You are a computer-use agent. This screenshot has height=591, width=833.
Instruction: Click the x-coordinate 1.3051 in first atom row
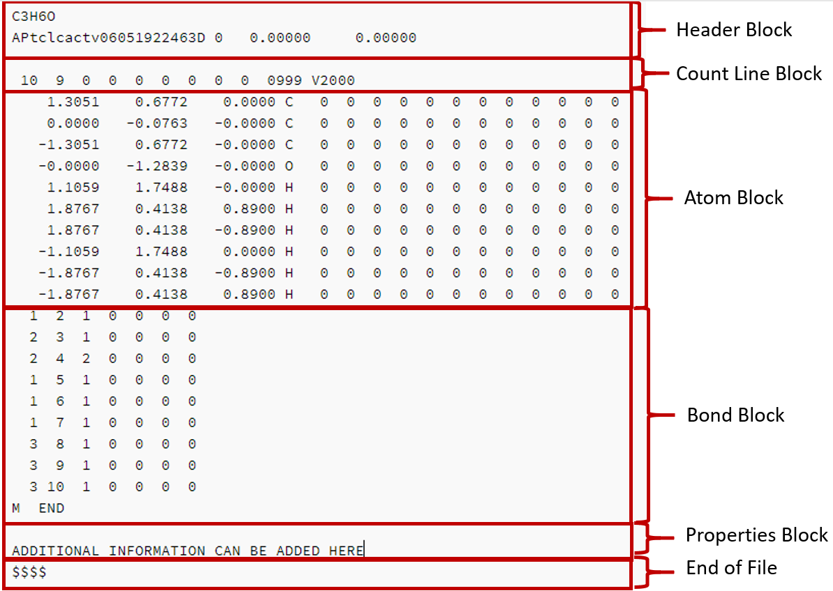(73, 102)
